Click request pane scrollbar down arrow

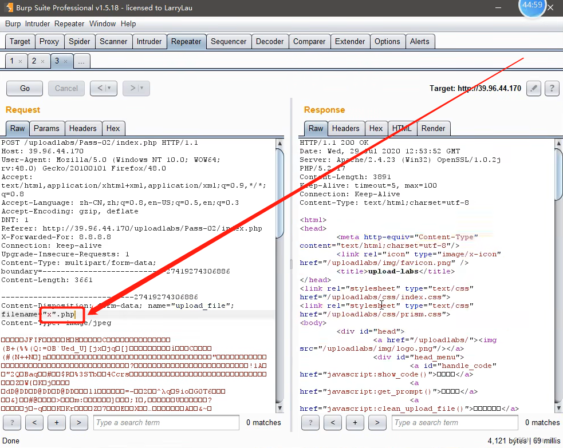coord(279,408)
